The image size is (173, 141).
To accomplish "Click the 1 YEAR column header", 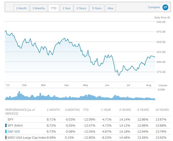I will (x=106, y=110).
